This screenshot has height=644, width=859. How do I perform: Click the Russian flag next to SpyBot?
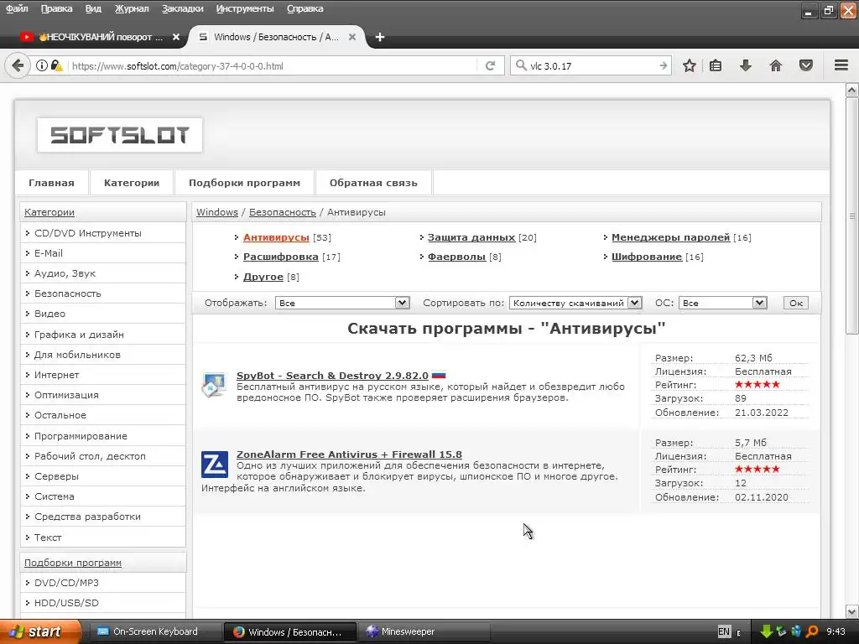(x=439, y=376)
